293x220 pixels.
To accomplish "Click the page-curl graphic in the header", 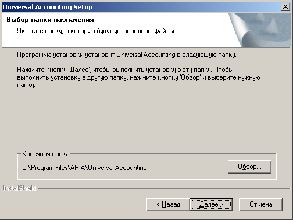I will (260, 30).
